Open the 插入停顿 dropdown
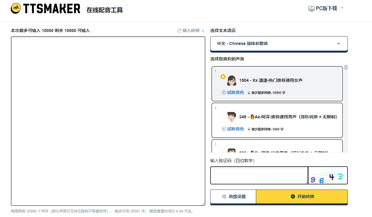 tap(191, 30)
